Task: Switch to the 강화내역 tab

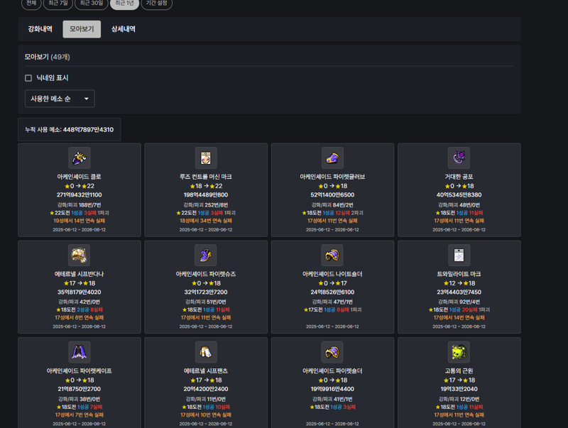Action: [40, 29]
